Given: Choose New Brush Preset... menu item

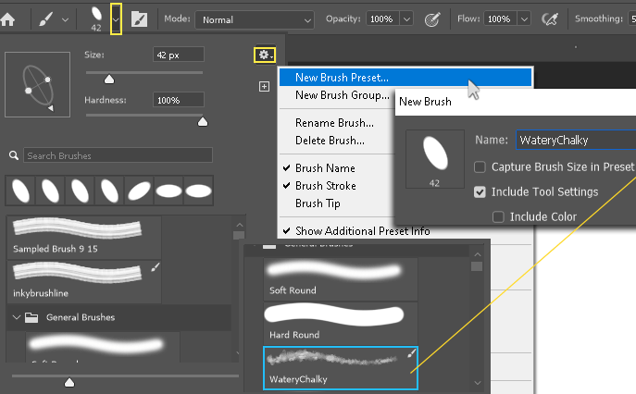Looking at the screenshot, I should coord(405,78).
